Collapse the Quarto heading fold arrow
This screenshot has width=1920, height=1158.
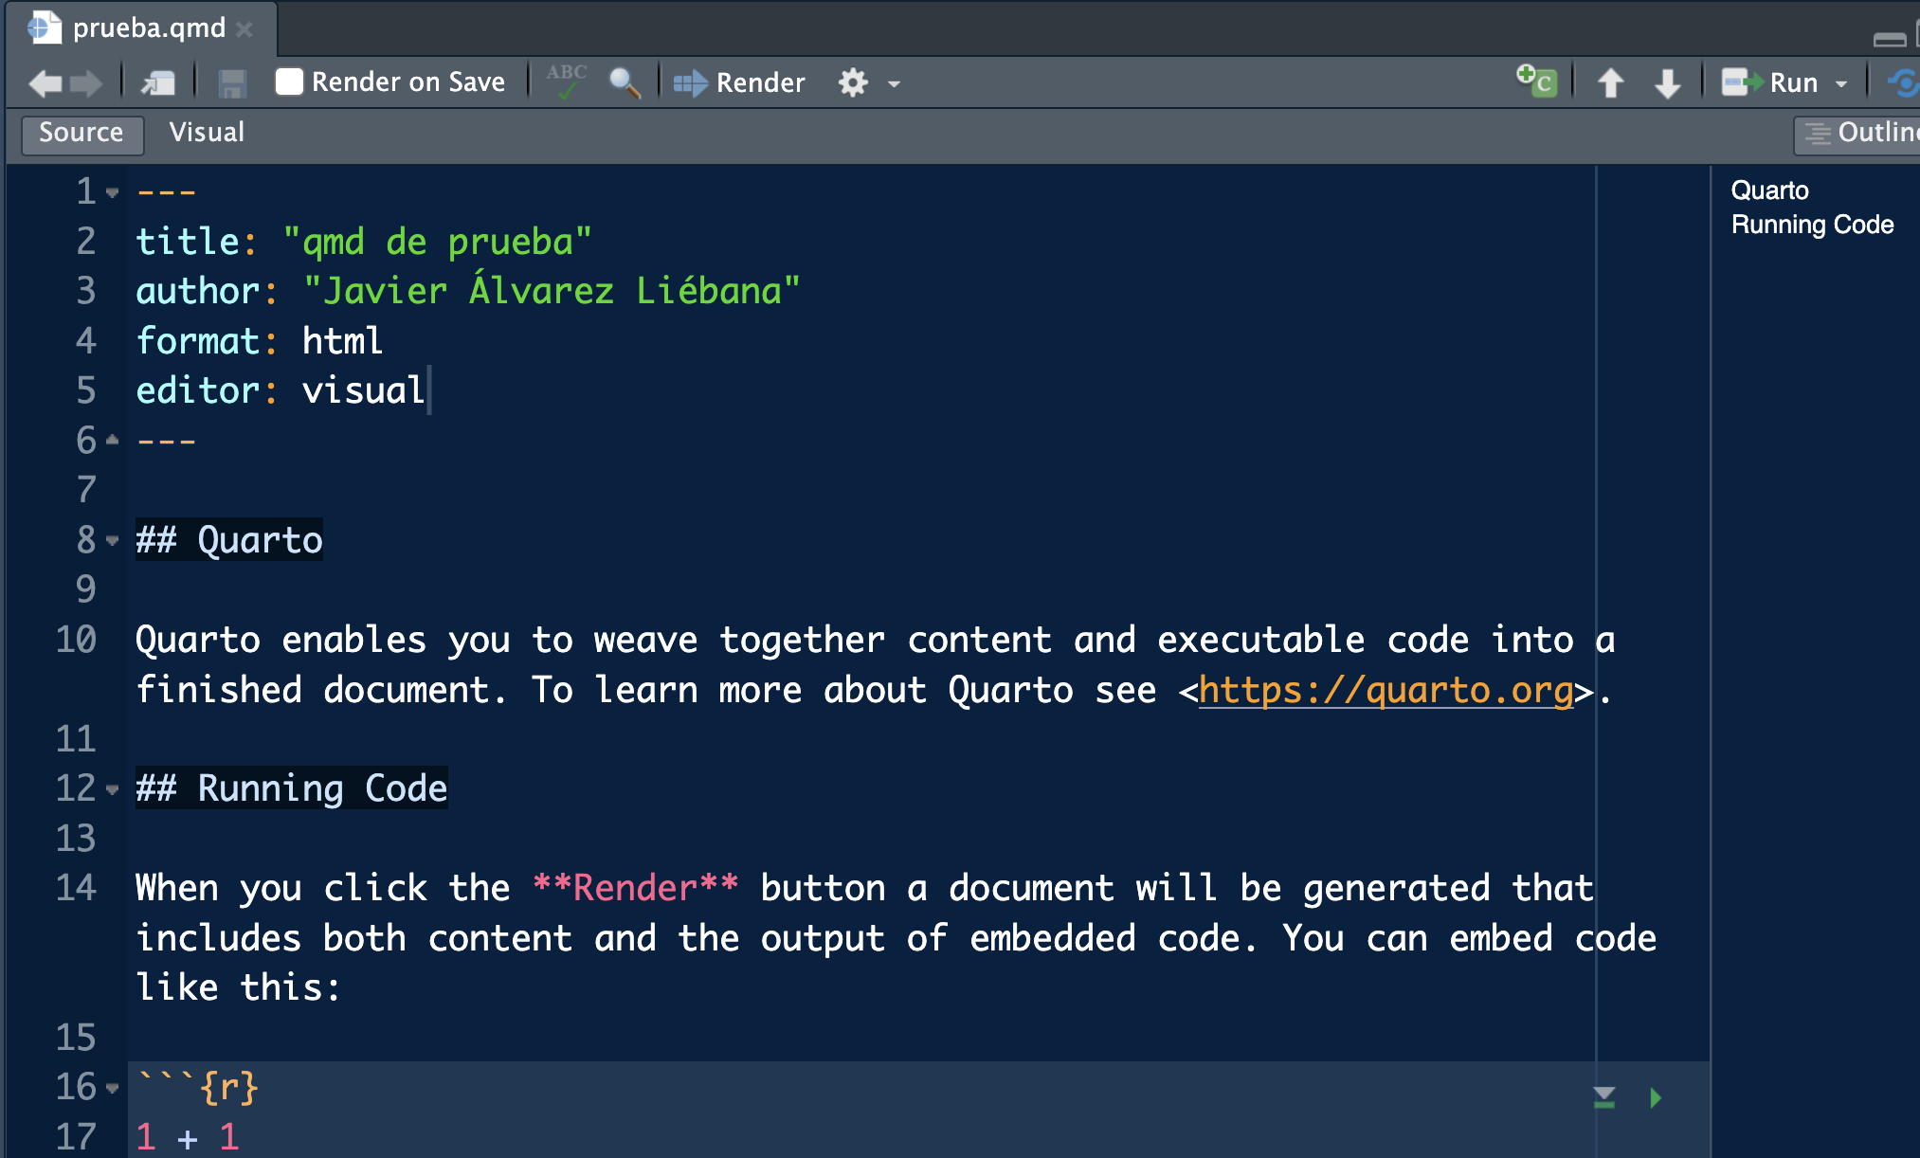113,541
